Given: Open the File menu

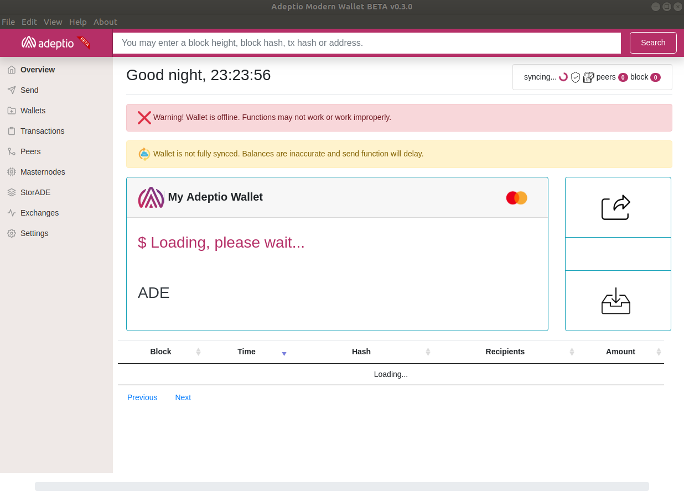Looking at the screenshot, I should (x=8, y=22).
